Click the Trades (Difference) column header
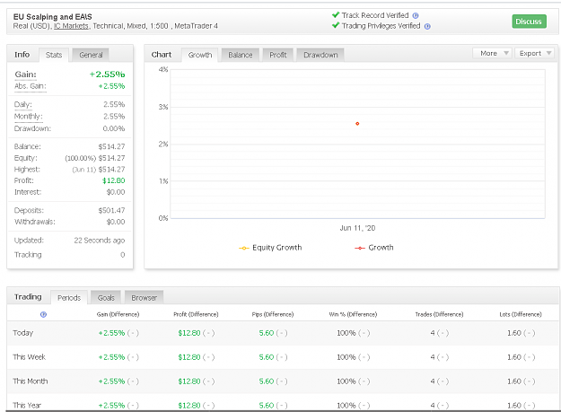The width and height of the screenshot is (561, 412). click(439, 315)
